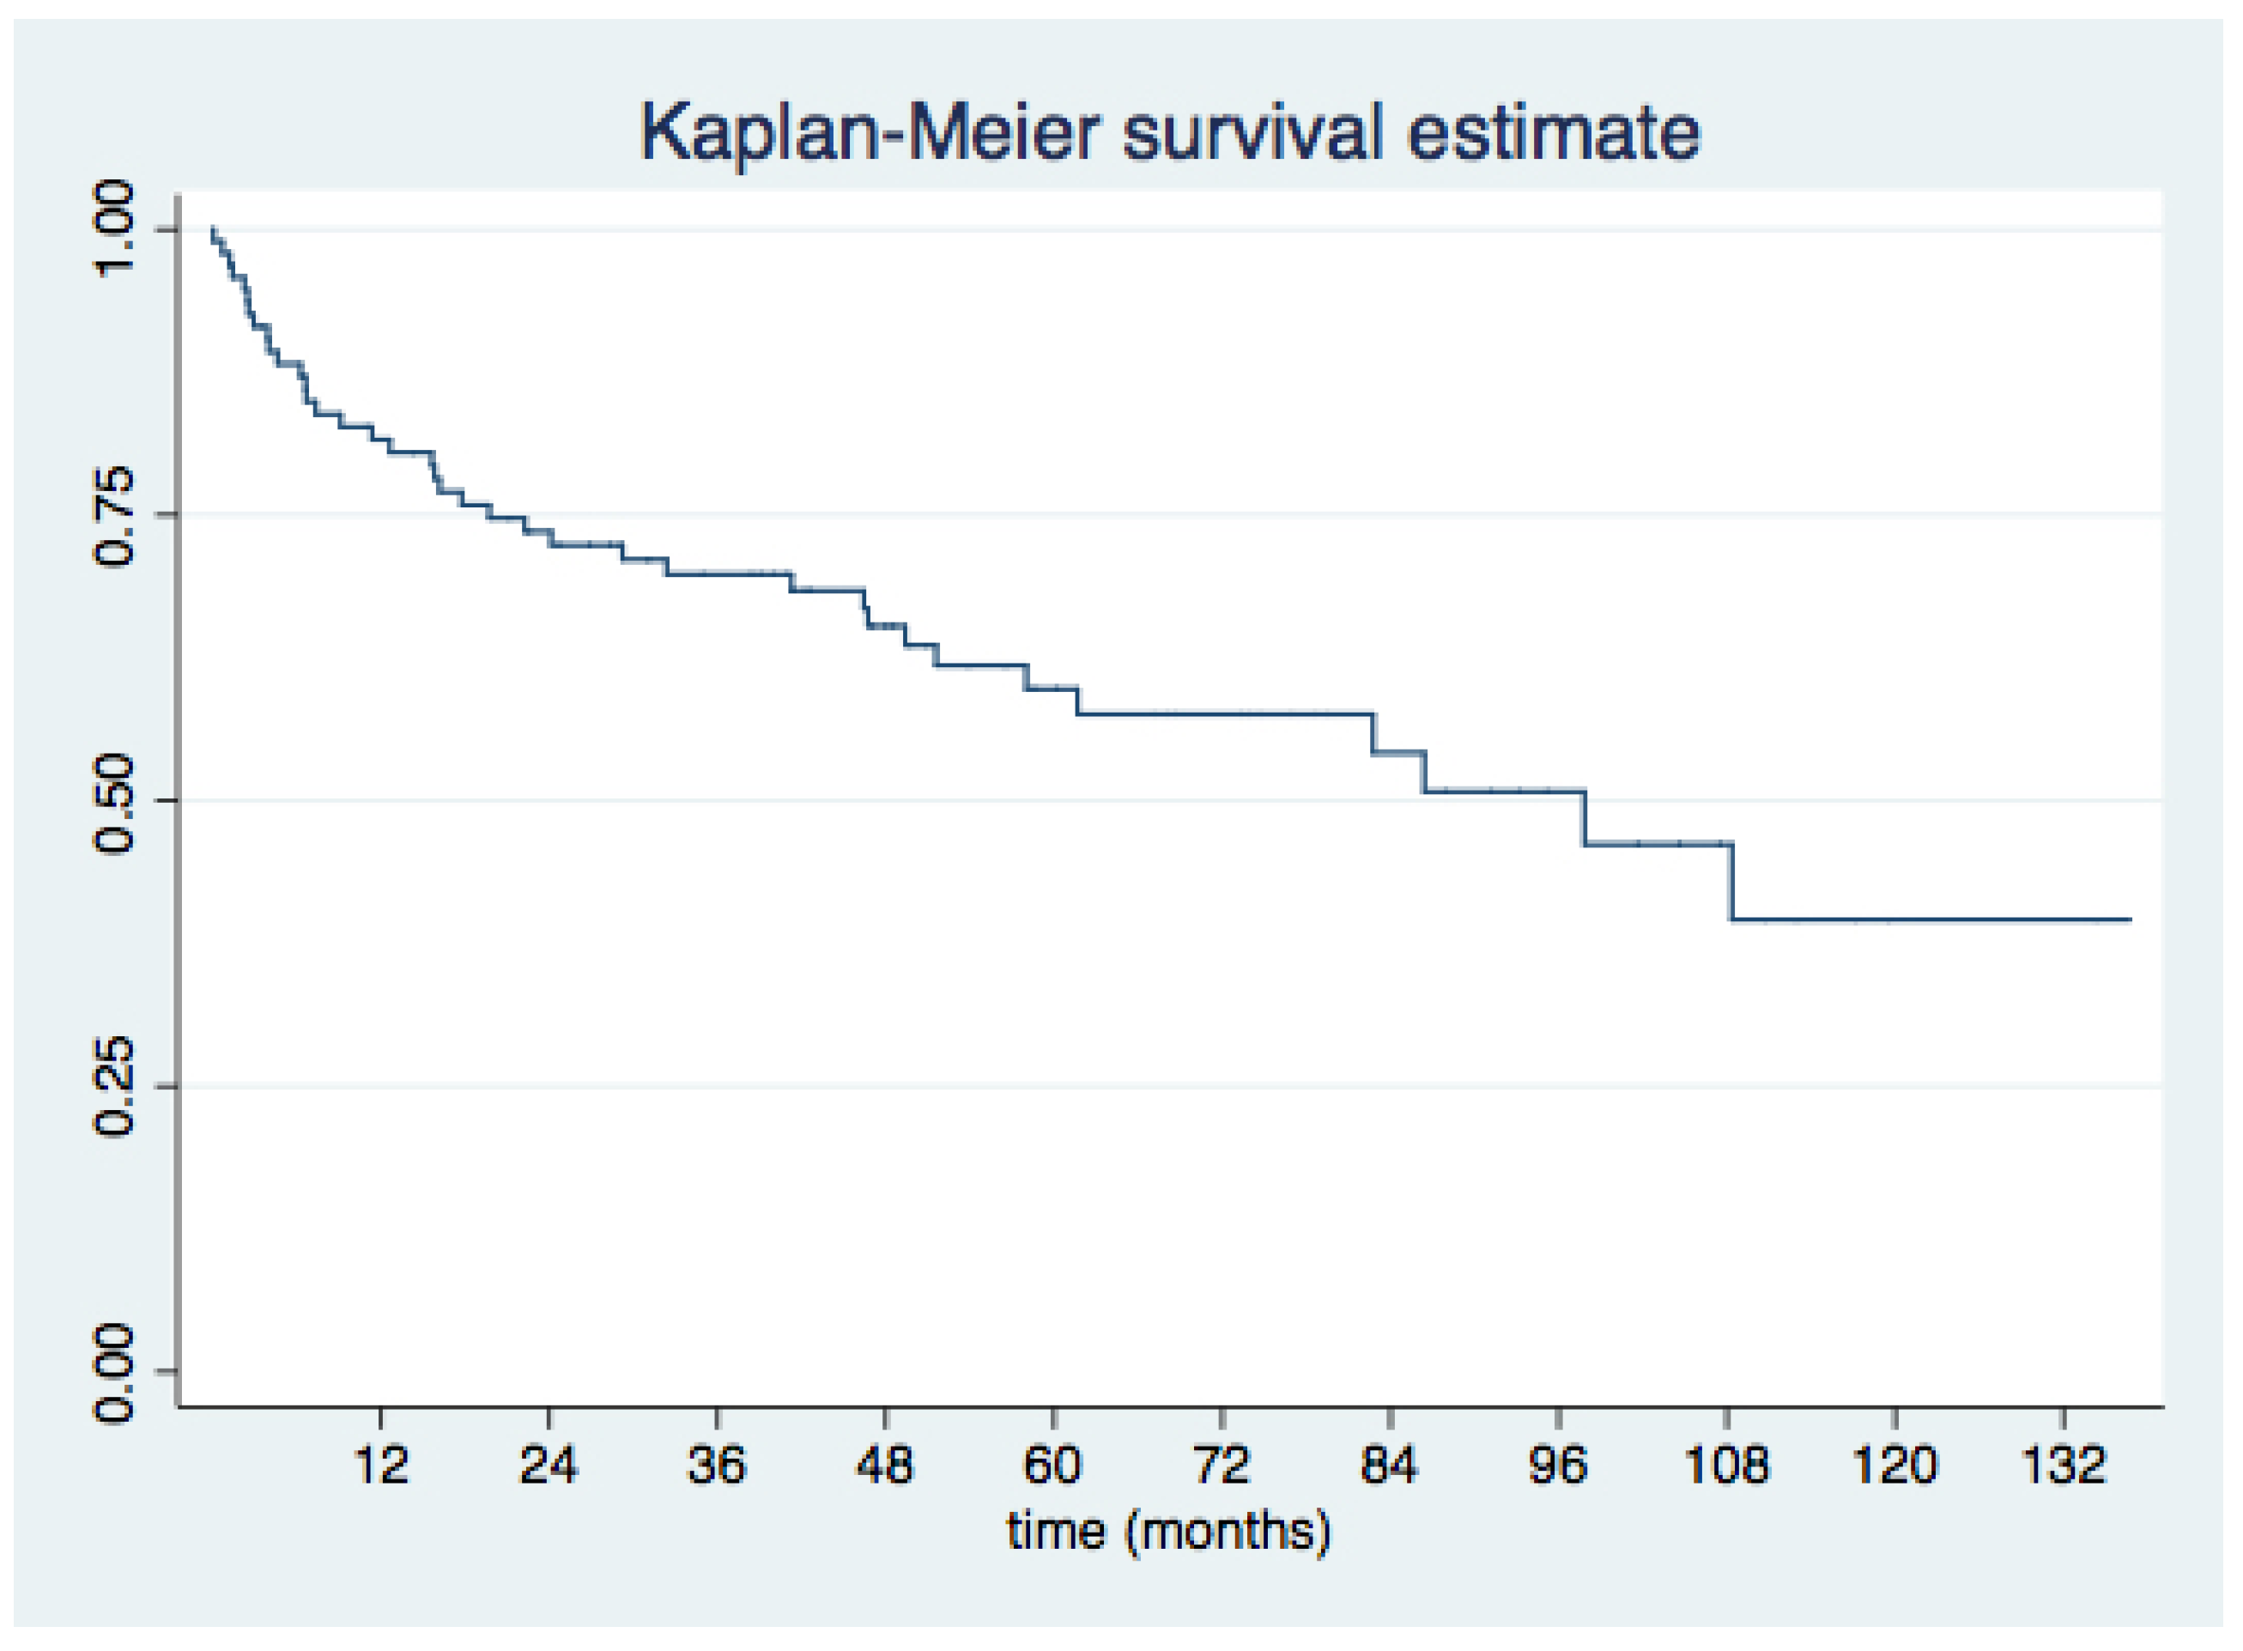Viewport: 2243px width, 1651px height.
Task: Click the 120 month x-axis tick label
Action: [1895, 1465]
